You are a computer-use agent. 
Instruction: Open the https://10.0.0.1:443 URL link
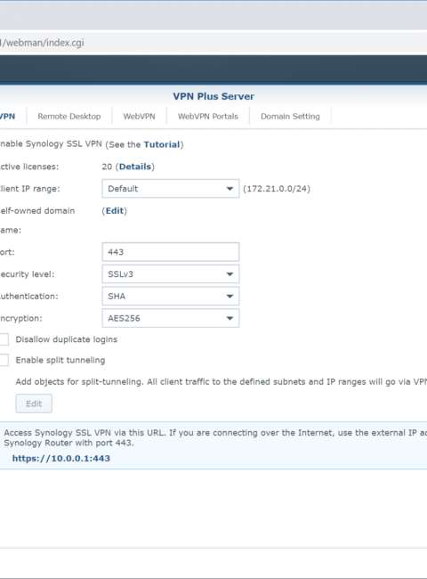click(61, 458)
